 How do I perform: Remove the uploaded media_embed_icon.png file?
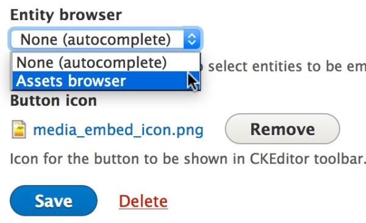coord(282,128)
